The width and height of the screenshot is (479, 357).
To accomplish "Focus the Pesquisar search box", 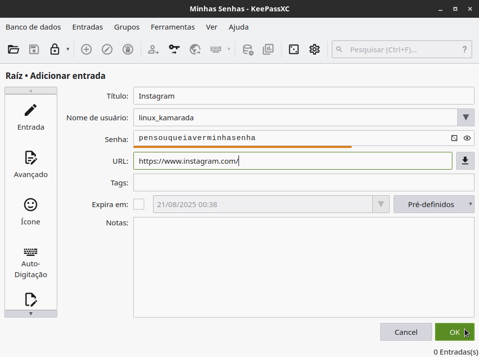I will [401, 49].
